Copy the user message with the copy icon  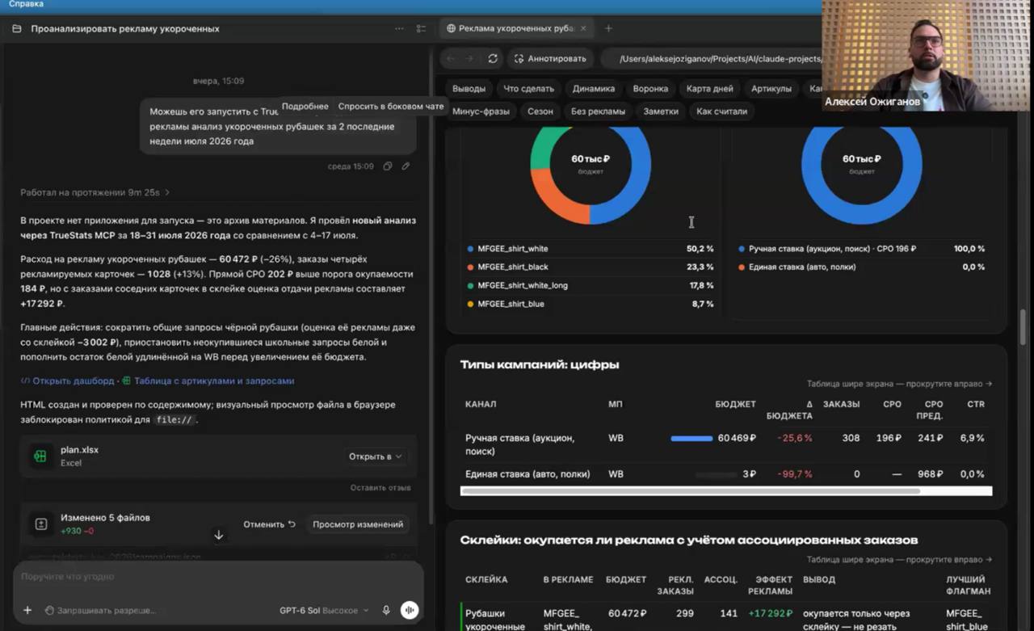tap(388, 166)
